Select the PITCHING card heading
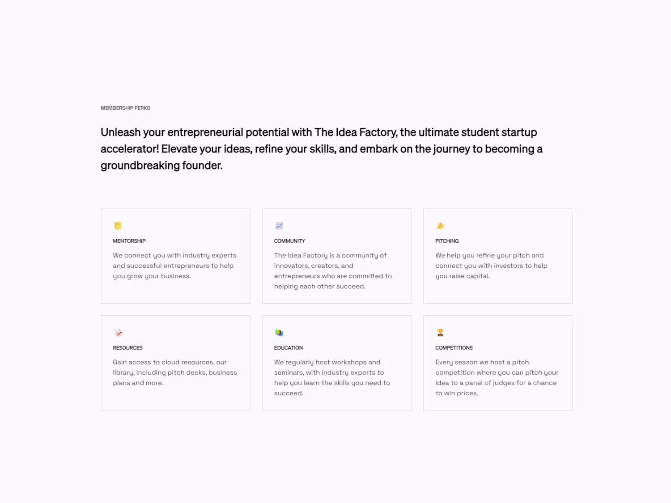Image resolution: width=671 pixels, height=503 pixels. (x=447, y=241)
